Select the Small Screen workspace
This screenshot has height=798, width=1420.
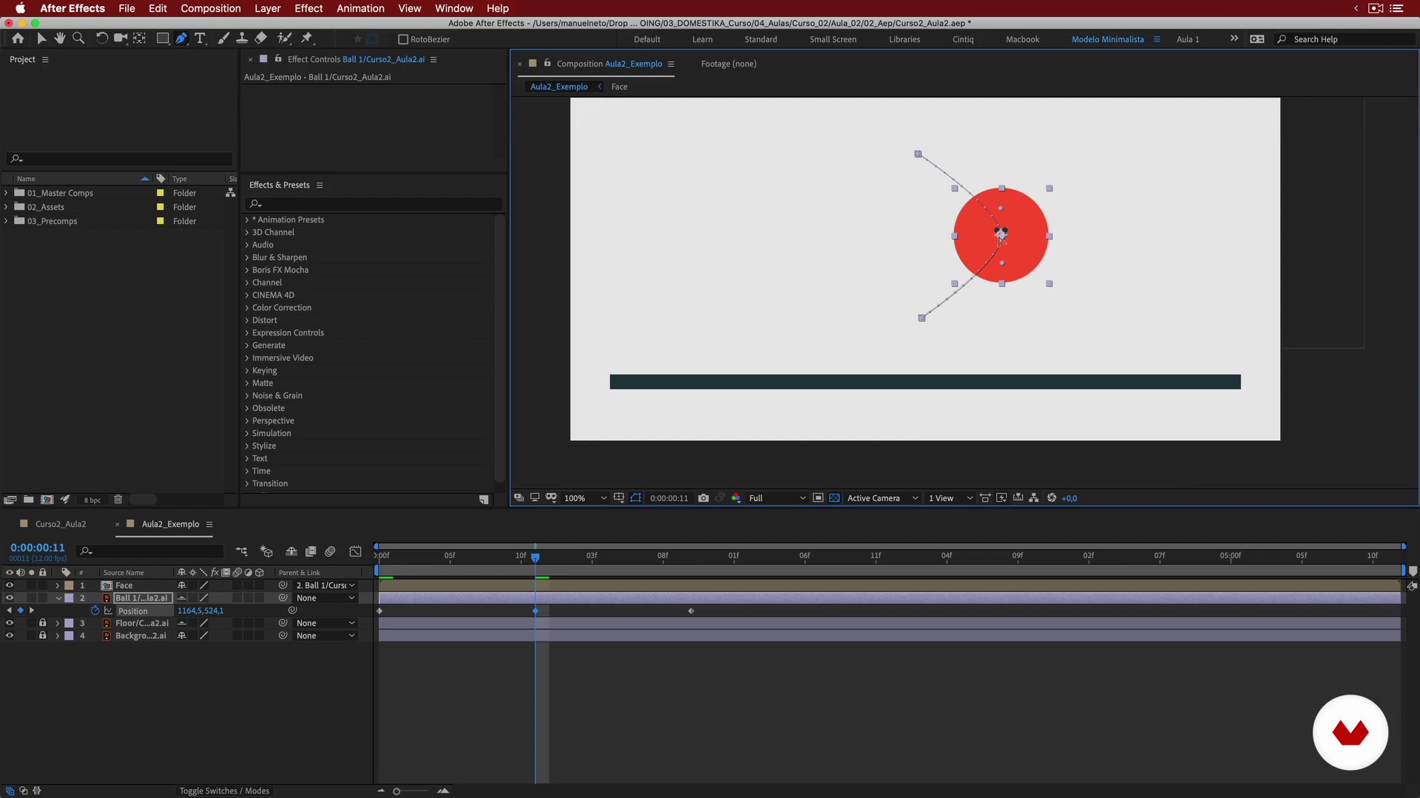pos(833,39)
